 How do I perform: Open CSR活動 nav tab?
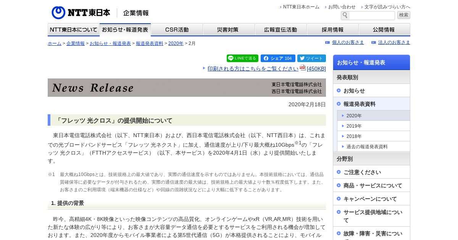coord(177,30)
